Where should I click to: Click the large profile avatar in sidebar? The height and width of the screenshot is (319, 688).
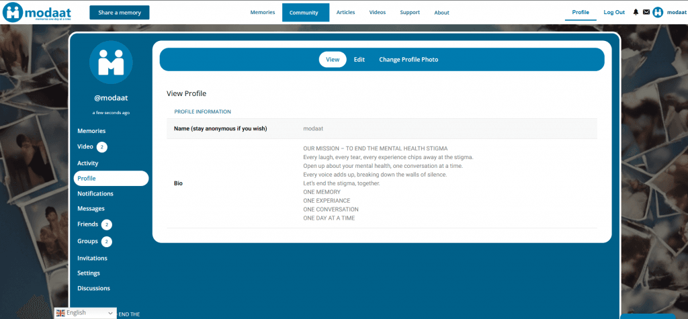(x=111, y=62)
